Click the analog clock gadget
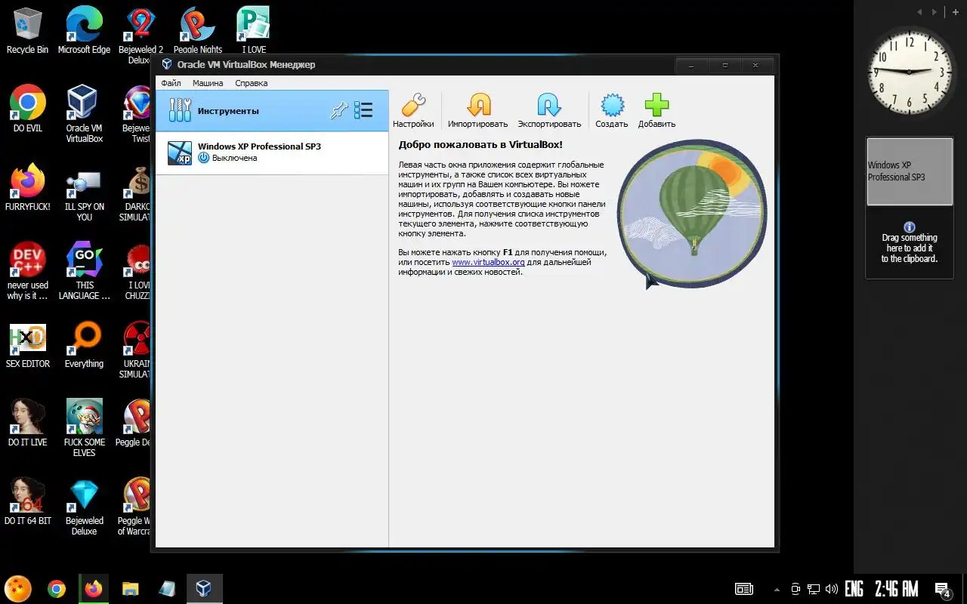Screen dimensions: 967x604 tap(910, 71)
